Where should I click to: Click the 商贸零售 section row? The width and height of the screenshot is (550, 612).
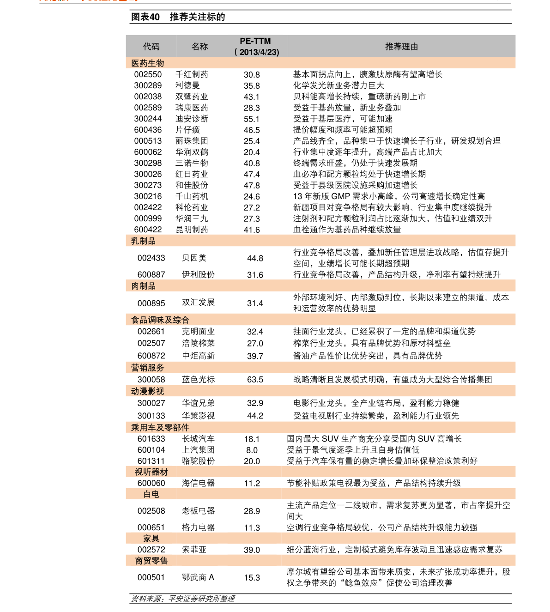tap(151, 561)
